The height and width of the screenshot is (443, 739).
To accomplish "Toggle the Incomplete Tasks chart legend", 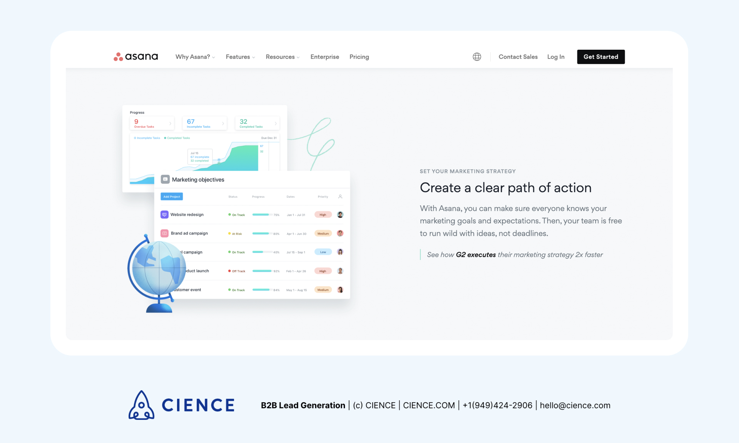I will pos(146,138).
